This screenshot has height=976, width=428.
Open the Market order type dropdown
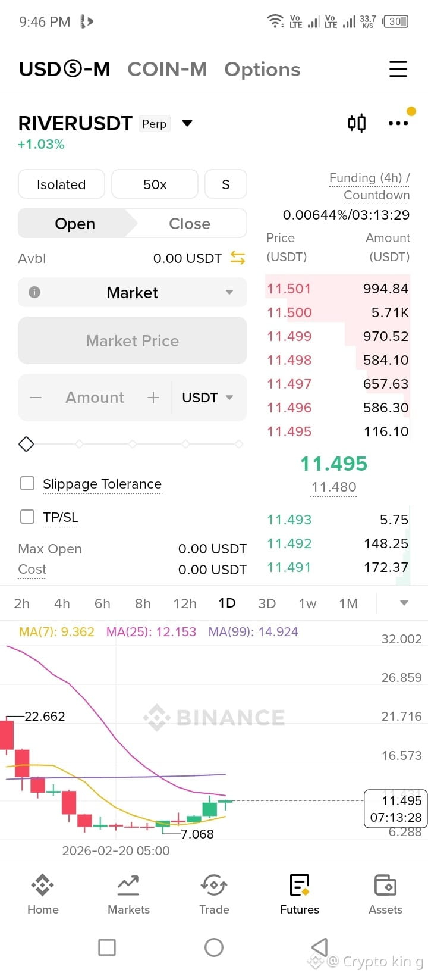pyautogui.click(x=133, y=292)
